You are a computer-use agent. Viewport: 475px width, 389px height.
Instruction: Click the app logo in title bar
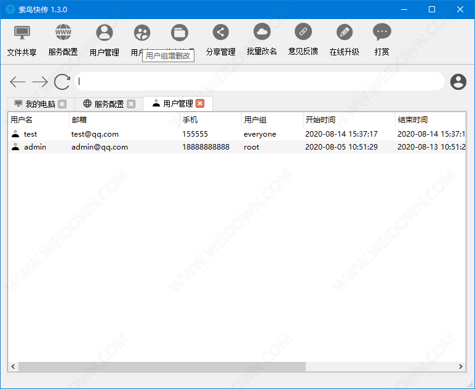(10, 9)
